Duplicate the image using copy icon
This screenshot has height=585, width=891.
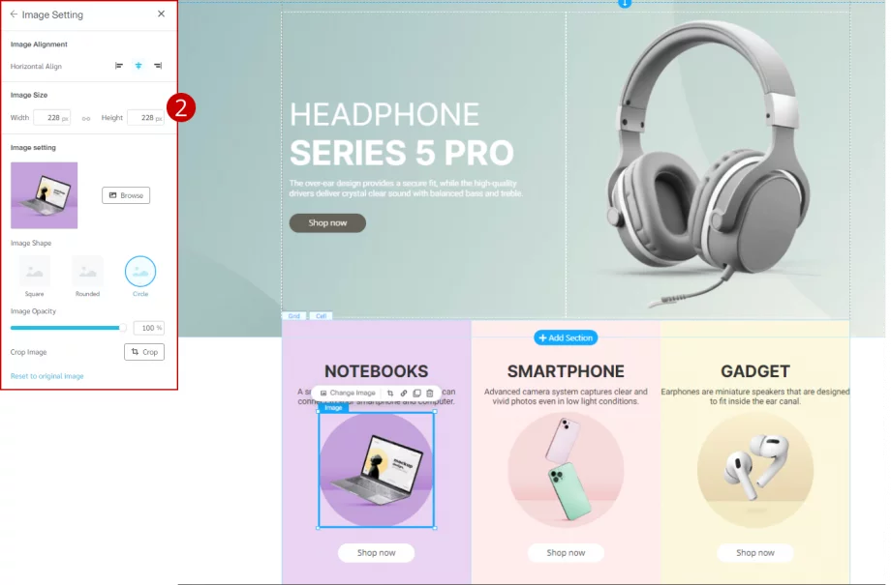click(416, 393)
